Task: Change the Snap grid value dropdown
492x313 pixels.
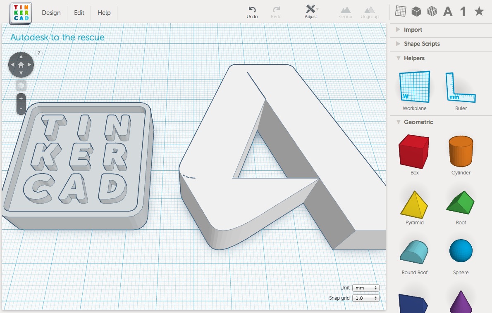Action: pos(365,298)
